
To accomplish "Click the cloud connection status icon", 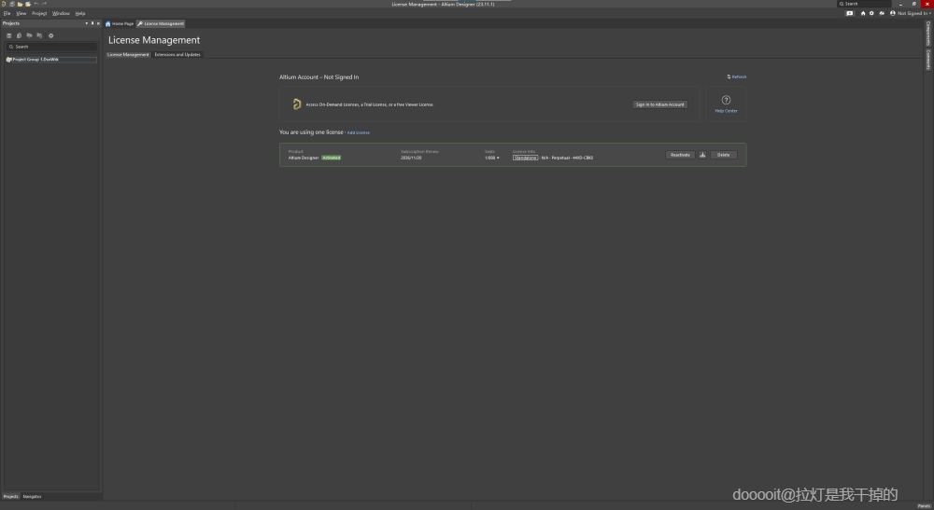I will pos(882,13).
